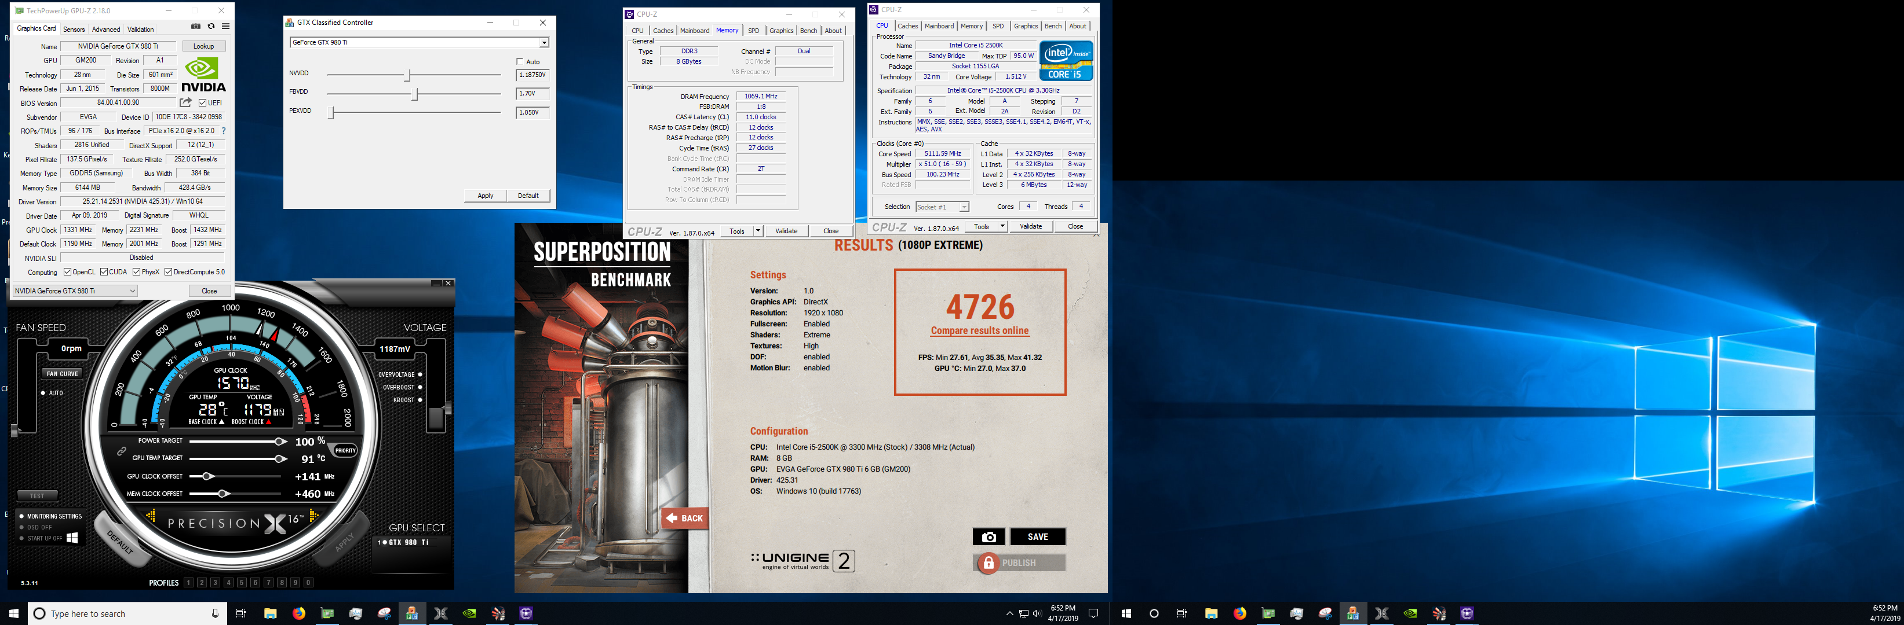Open the GPU-Z hamburger menu

point(225,27)
